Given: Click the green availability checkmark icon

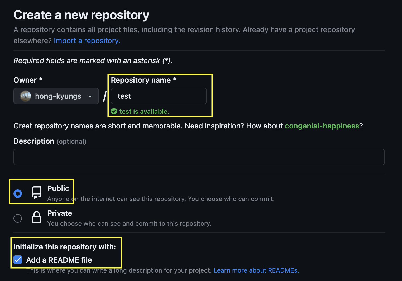Looking at the screenshot, I should (x=114, y=112).
